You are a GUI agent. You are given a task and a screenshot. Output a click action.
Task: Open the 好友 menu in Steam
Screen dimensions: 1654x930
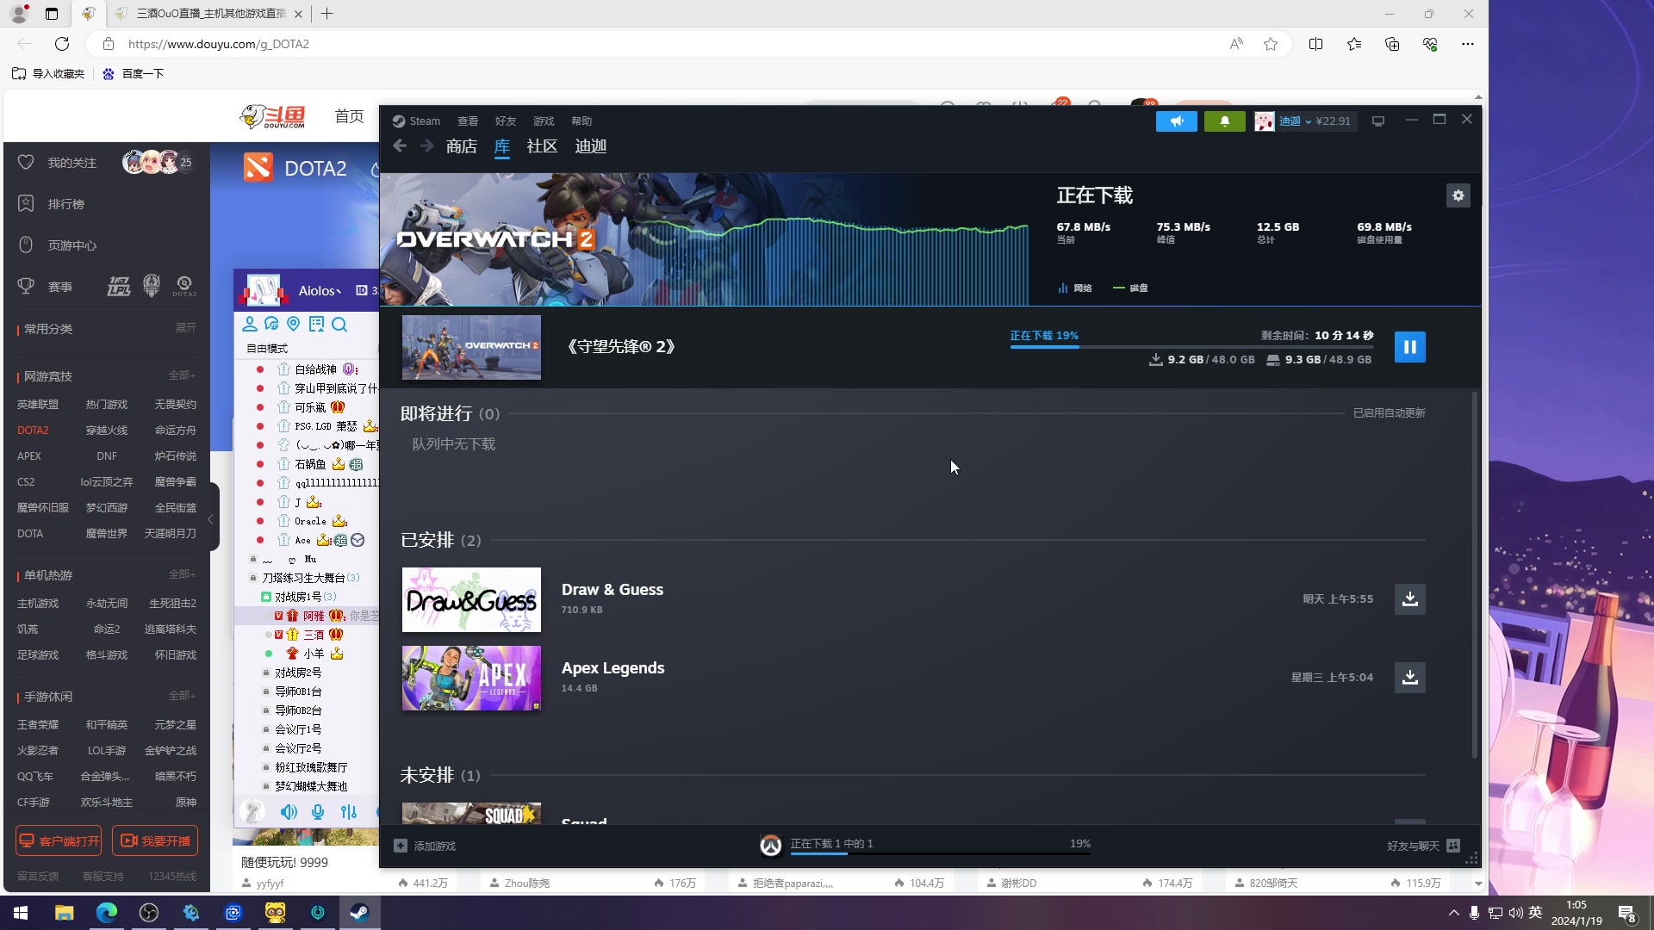(x=505, y=121)
